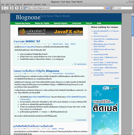134x135 pixels.
Task: Click the Wiimote PowerUP sidebar link
Action: coord(100,36)
